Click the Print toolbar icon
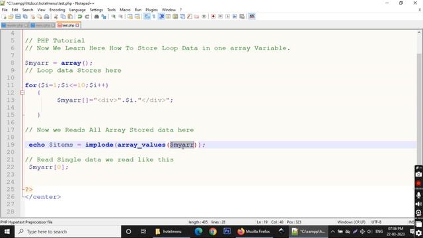 click(46, 17)
